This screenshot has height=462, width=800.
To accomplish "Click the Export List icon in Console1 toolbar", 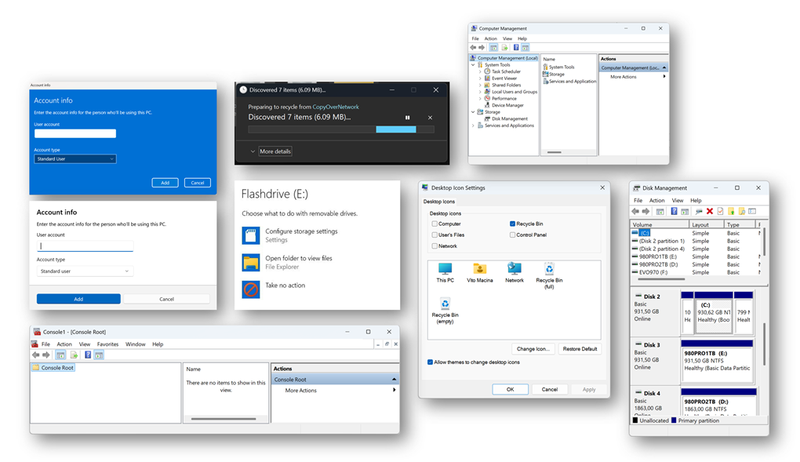I will (x=74, y=355).
